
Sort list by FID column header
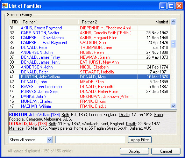point(14,22)
